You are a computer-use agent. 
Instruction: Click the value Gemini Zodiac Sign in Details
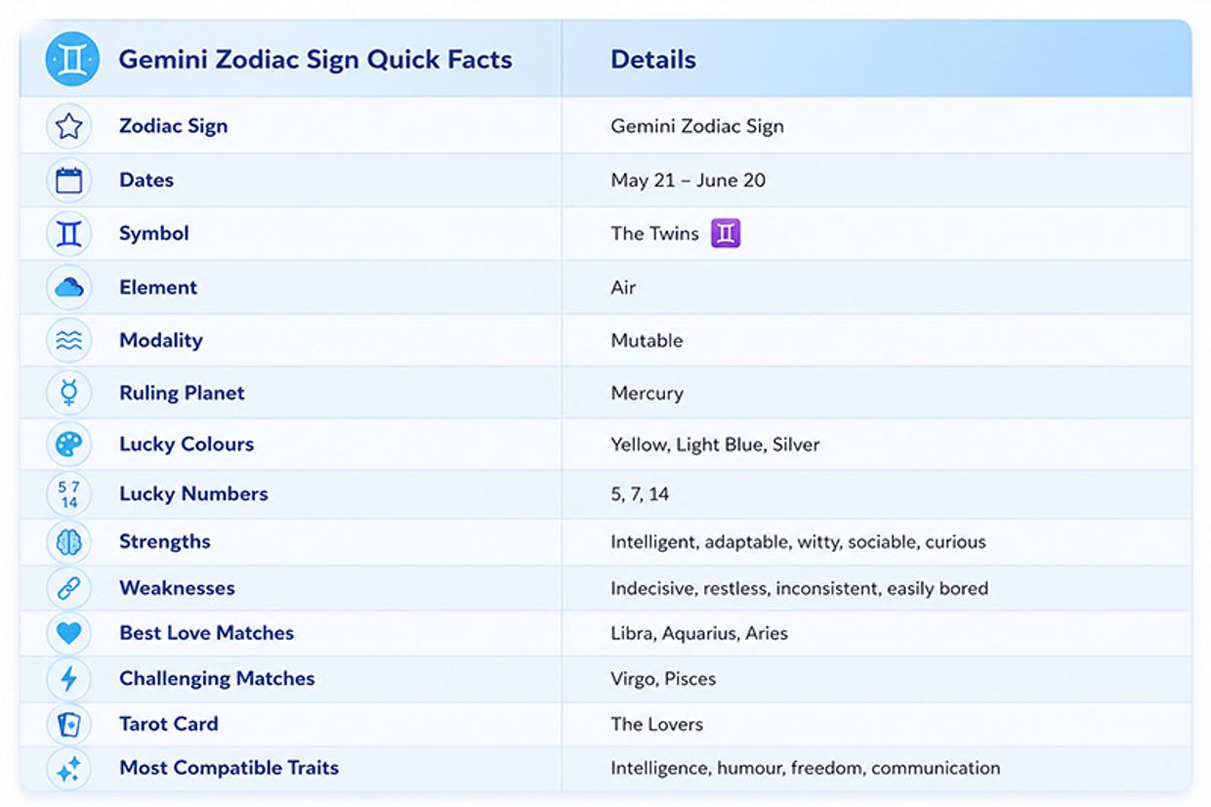click(x=697, y=126)
